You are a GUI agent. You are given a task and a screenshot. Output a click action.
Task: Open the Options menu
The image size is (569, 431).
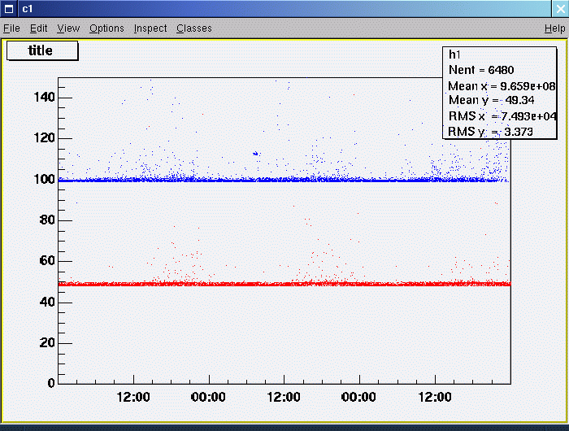[x=106, y=28]
